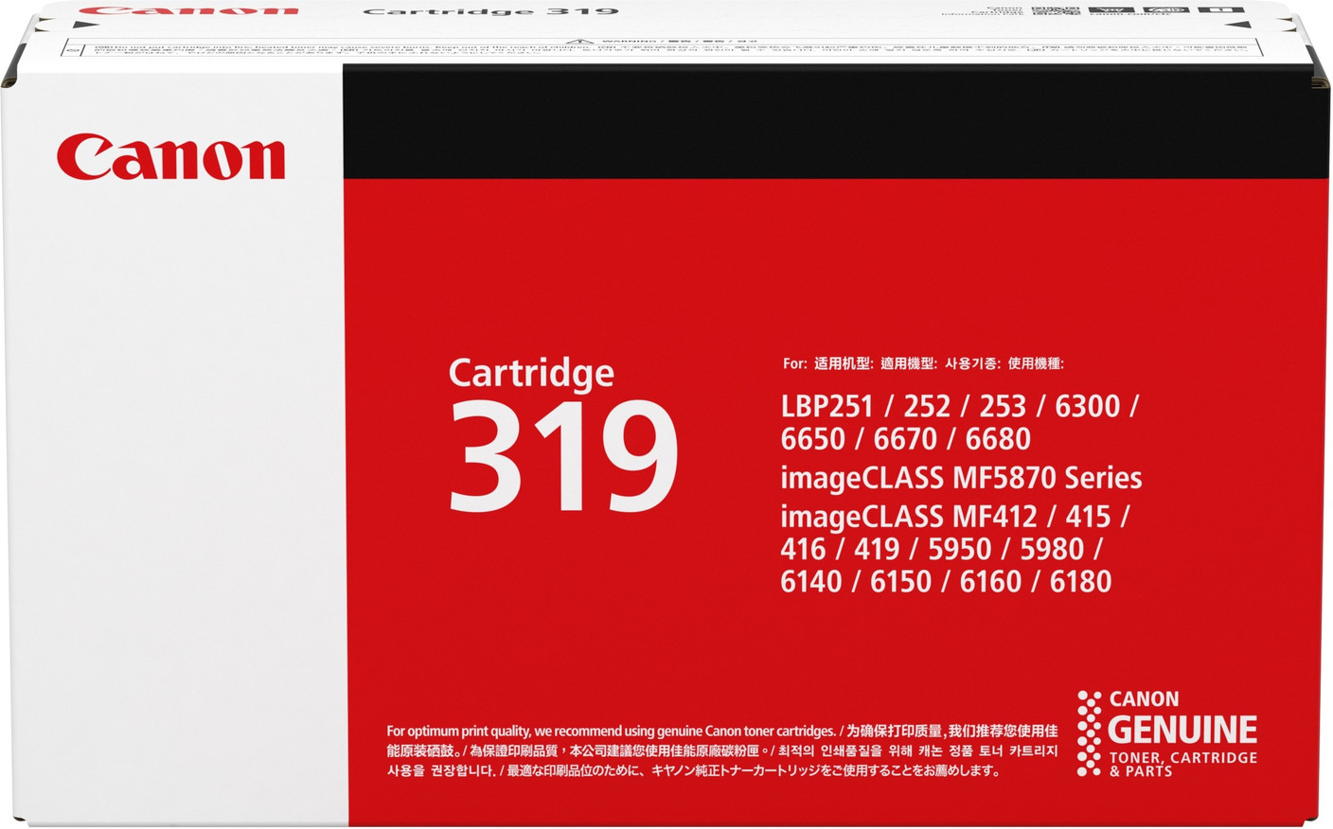1333x829 pixels.
Task: Click the Canon Genuine dotted emblem
Action: click(1090, 733)
